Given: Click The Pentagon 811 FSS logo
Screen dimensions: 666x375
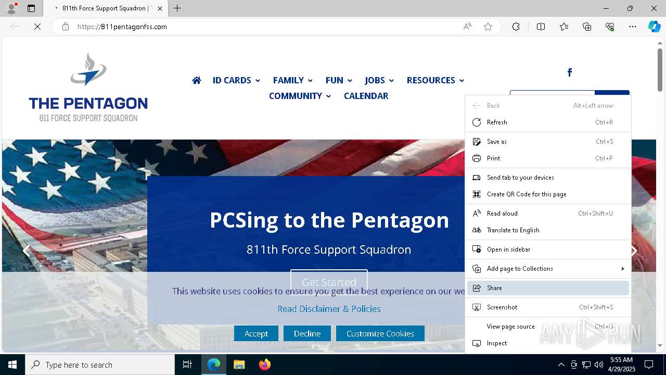Looking at the screenshot, I should [88, 87].
